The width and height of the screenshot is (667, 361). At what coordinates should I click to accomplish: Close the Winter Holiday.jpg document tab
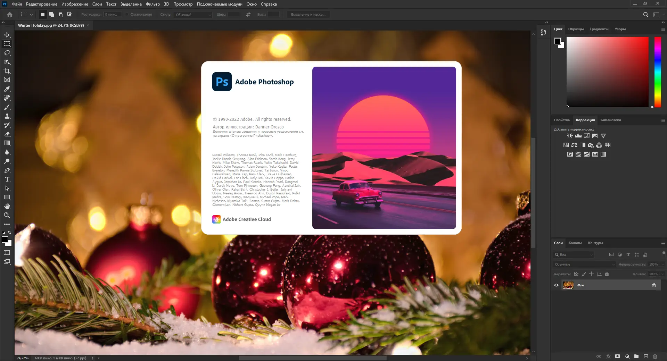point(88,25)
